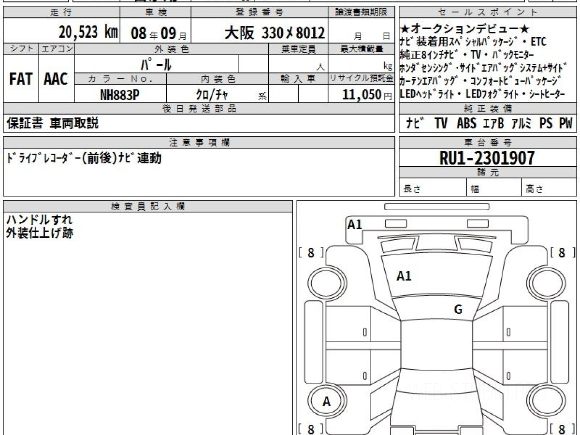Click the PW equipment entry
580x435 pixels.
pyautogui.click(x=565, y=124)
